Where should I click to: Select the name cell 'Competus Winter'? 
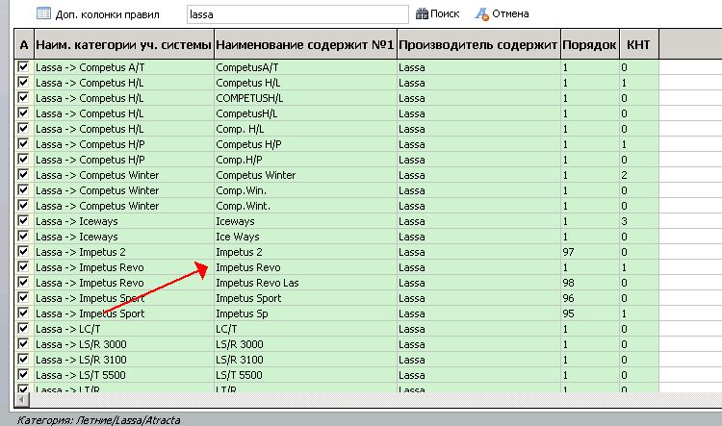tap(305, 175)
